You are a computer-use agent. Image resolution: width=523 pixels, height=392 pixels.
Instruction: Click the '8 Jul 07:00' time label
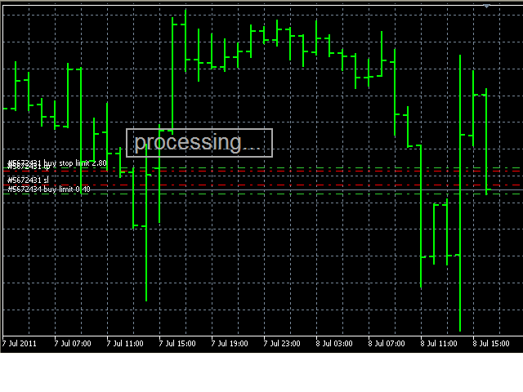[x=387, y=343]
